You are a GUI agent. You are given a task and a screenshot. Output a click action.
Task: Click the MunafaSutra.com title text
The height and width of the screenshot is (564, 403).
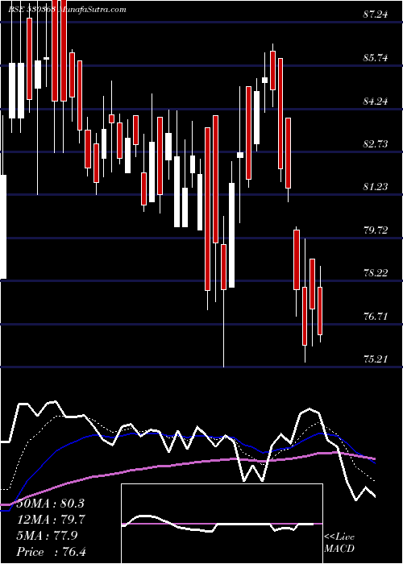[x=91, y=10]
